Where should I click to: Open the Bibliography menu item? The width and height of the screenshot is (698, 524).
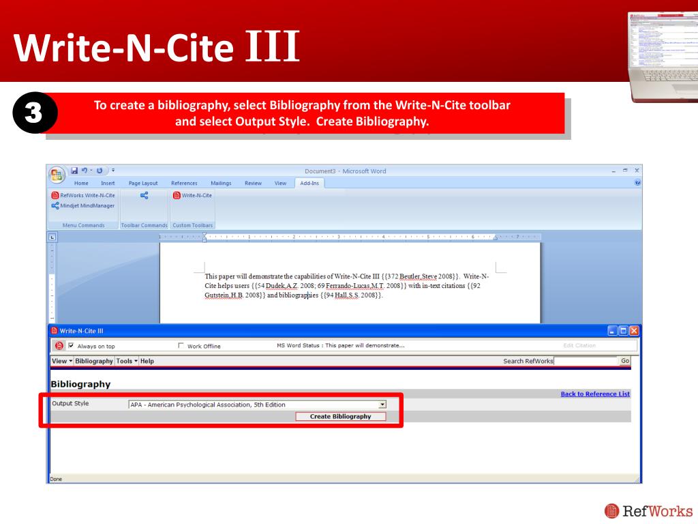click(94, 361)
